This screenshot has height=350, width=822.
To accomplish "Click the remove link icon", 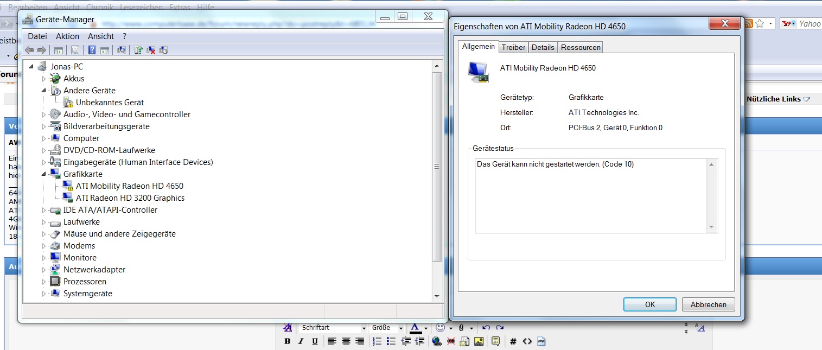I will pos(451,341).
